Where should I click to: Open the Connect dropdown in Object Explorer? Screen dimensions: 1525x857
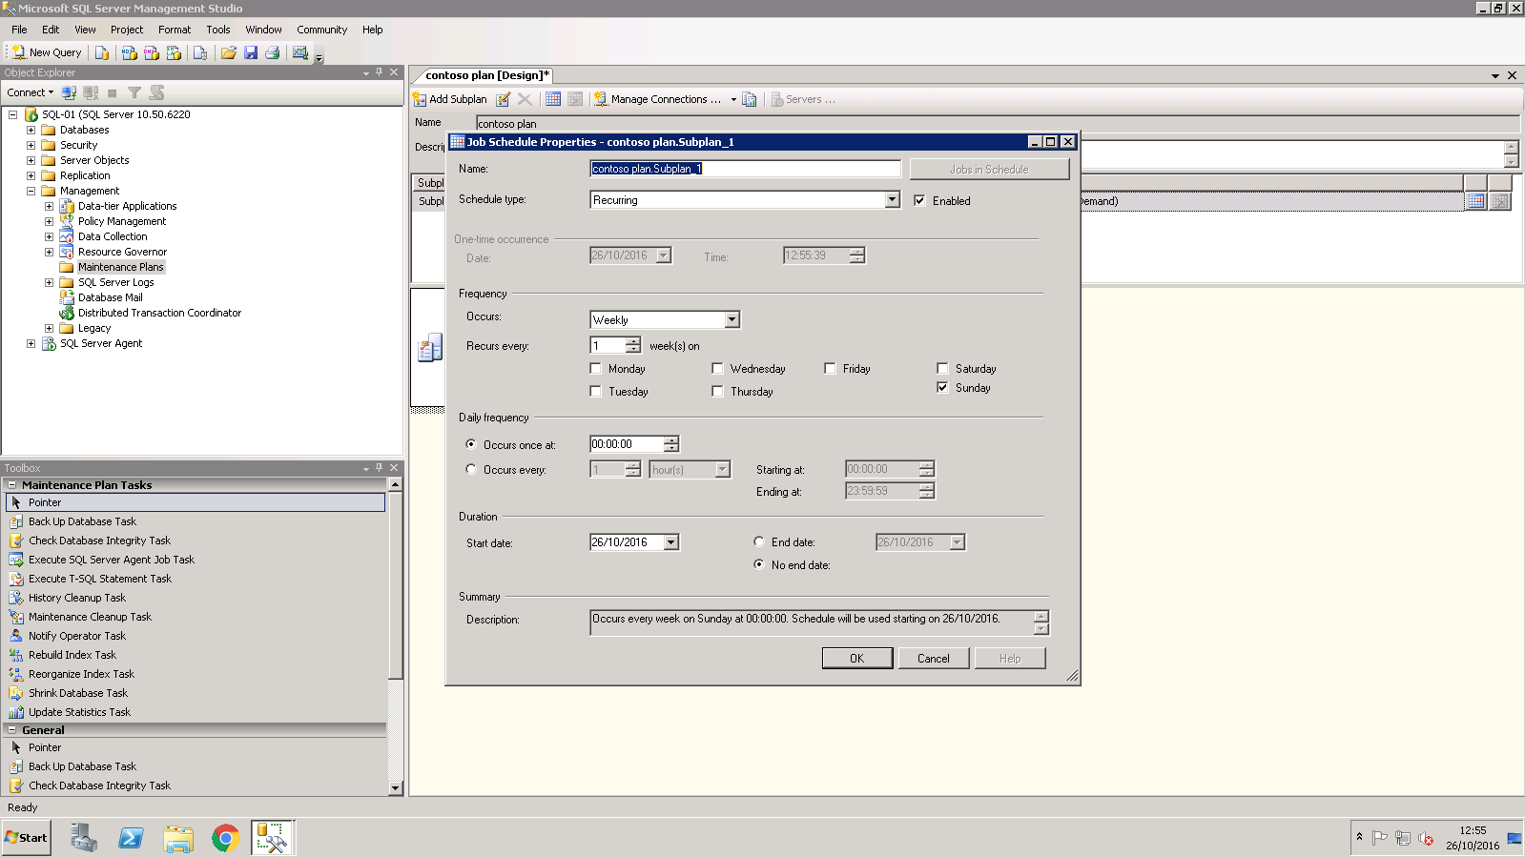pyautogui.click(x=31, y=92)
